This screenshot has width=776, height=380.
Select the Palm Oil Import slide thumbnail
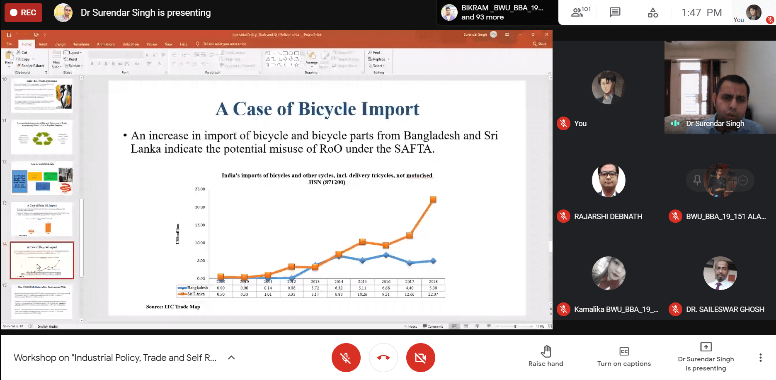click(x=42, y=219)
